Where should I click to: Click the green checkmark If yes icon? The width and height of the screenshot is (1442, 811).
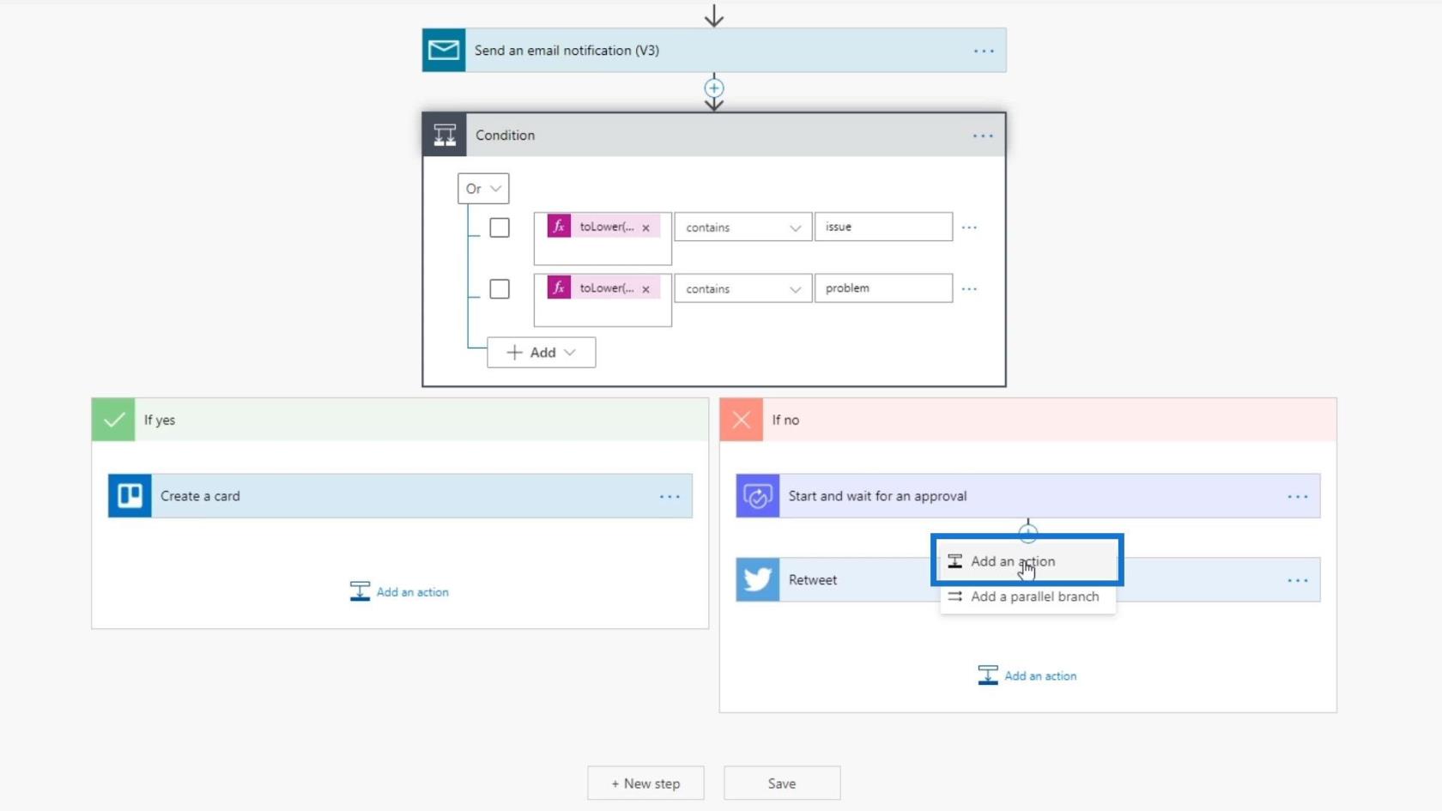113,420
